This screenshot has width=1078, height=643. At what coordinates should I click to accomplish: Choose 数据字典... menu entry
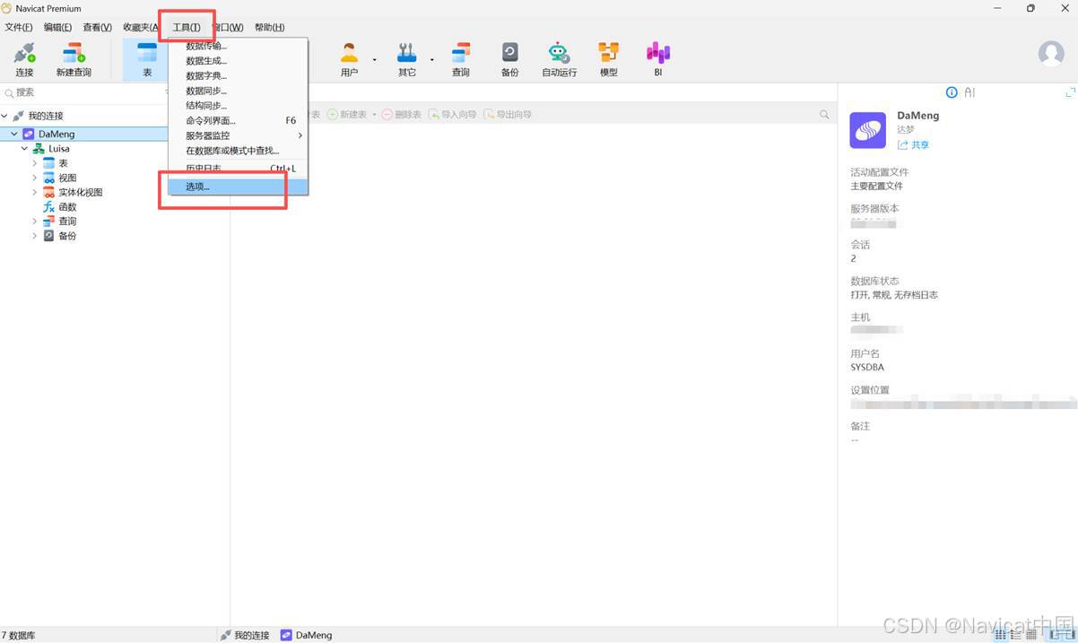[239, 75]
